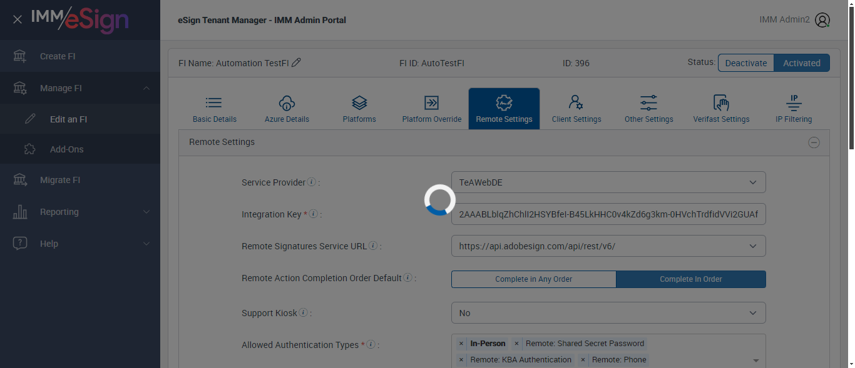Remove the In-Person authentication tag
The image size is (855, 368).
point(461,344)
